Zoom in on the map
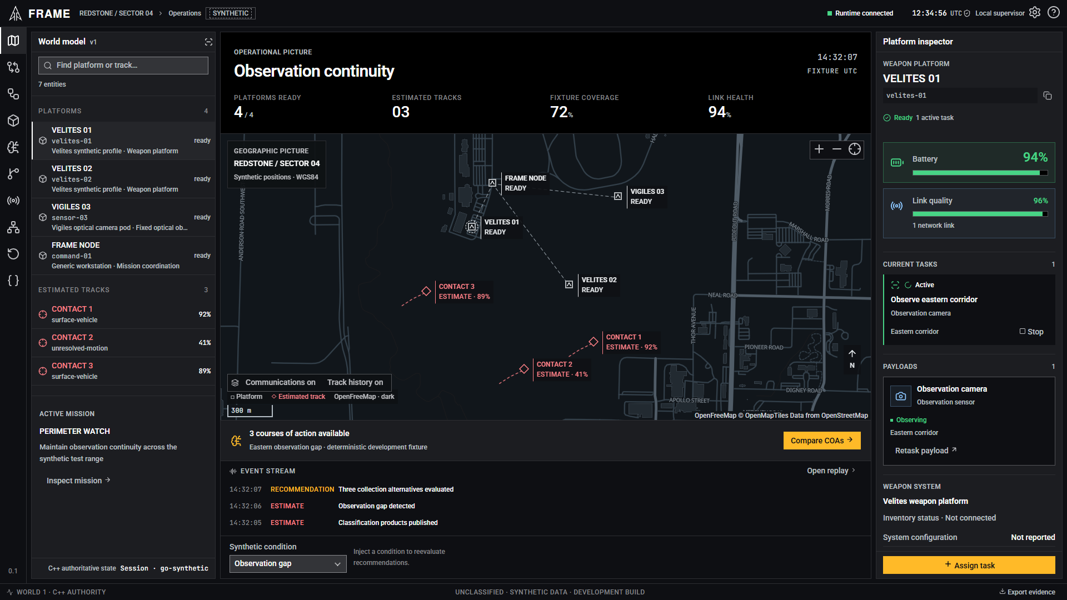1067x600 pixels. [819, 149]
